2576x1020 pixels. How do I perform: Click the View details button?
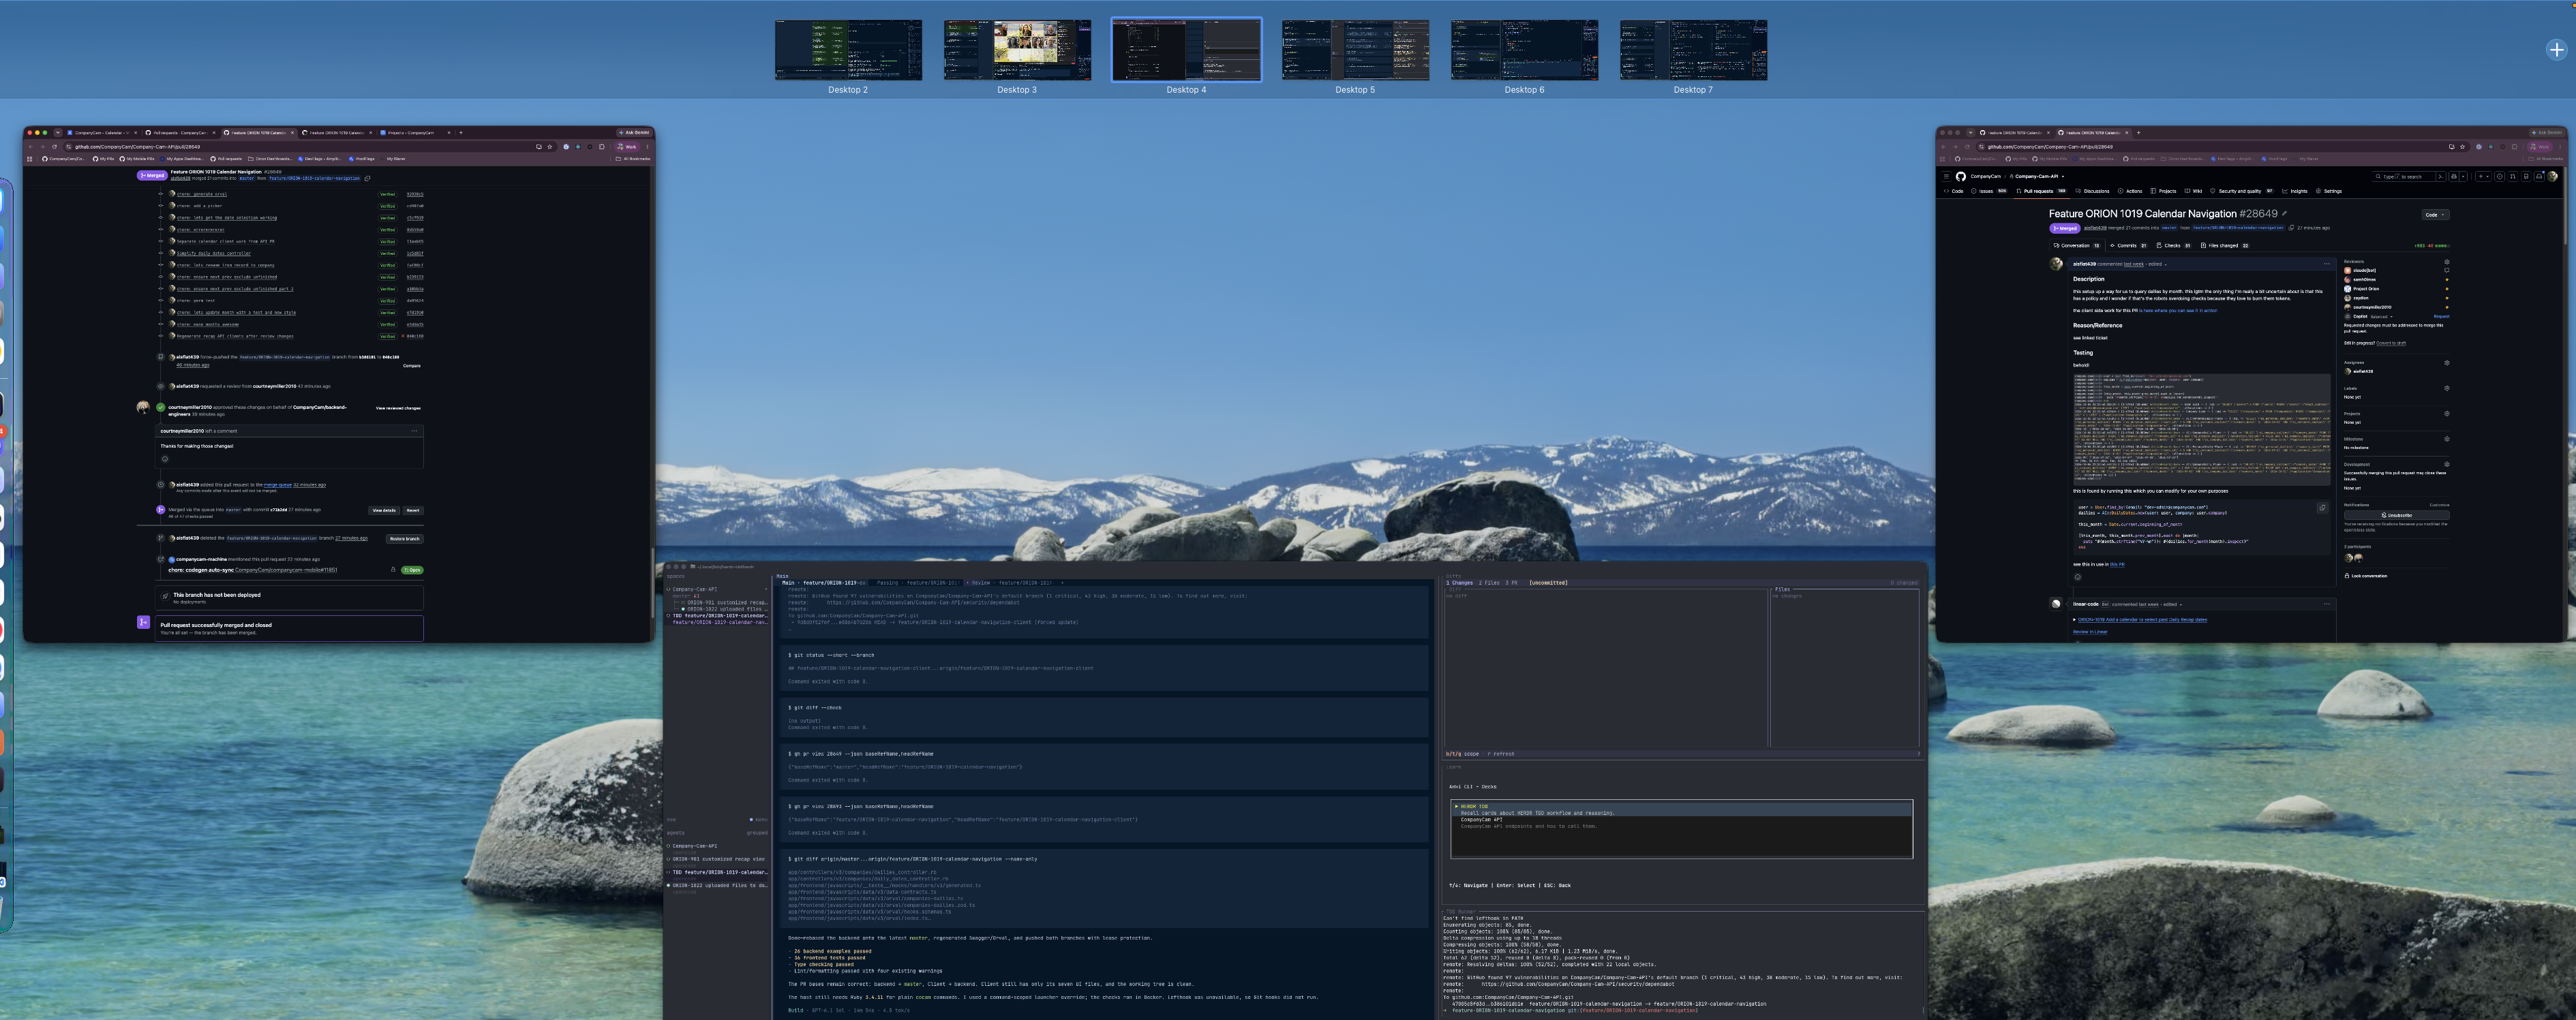[x=384, y=511]
